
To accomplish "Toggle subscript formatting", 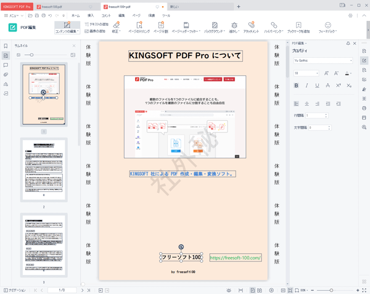I will [x=349, y=86].
